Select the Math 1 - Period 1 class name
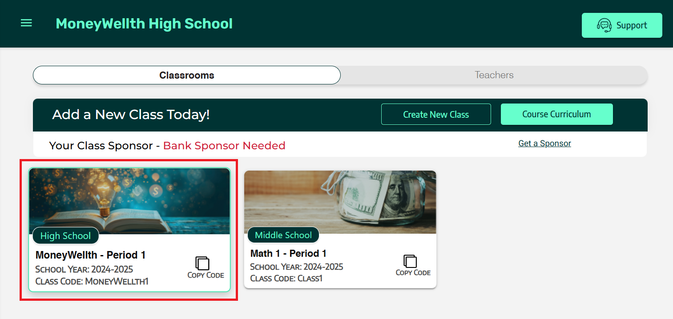The image size is (673, 319). click(288, 254)
